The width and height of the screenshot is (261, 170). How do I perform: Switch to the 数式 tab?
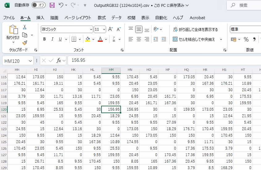point(101,18)
